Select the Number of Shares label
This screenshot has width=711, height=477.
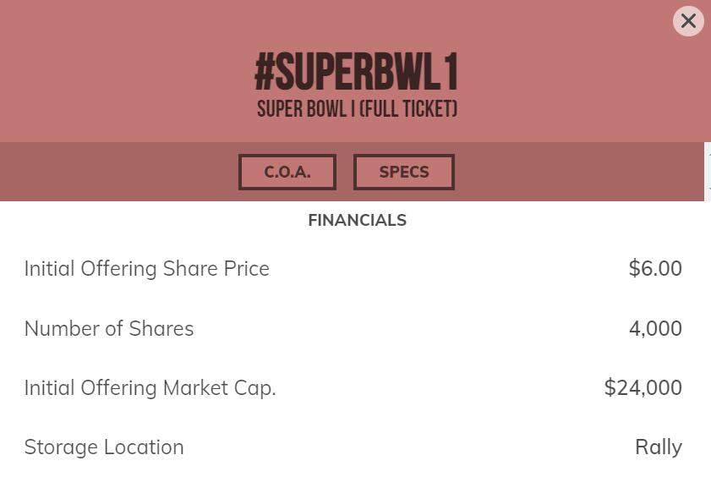[x=108, y=329]
